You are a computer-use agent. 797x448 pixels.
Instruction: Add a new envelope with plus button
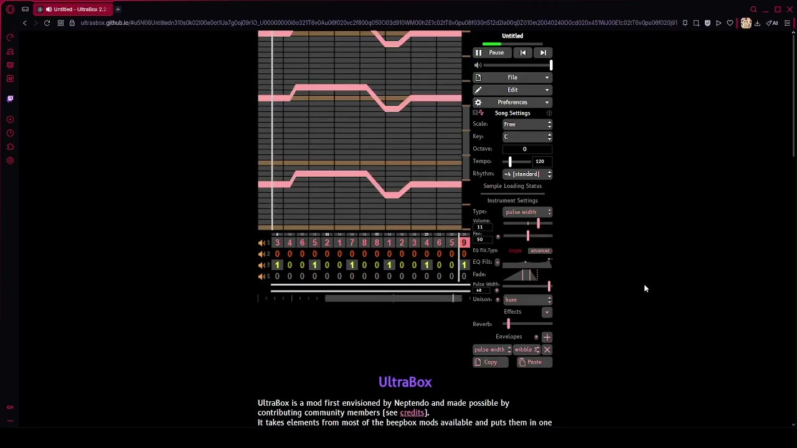pos(547,337)
